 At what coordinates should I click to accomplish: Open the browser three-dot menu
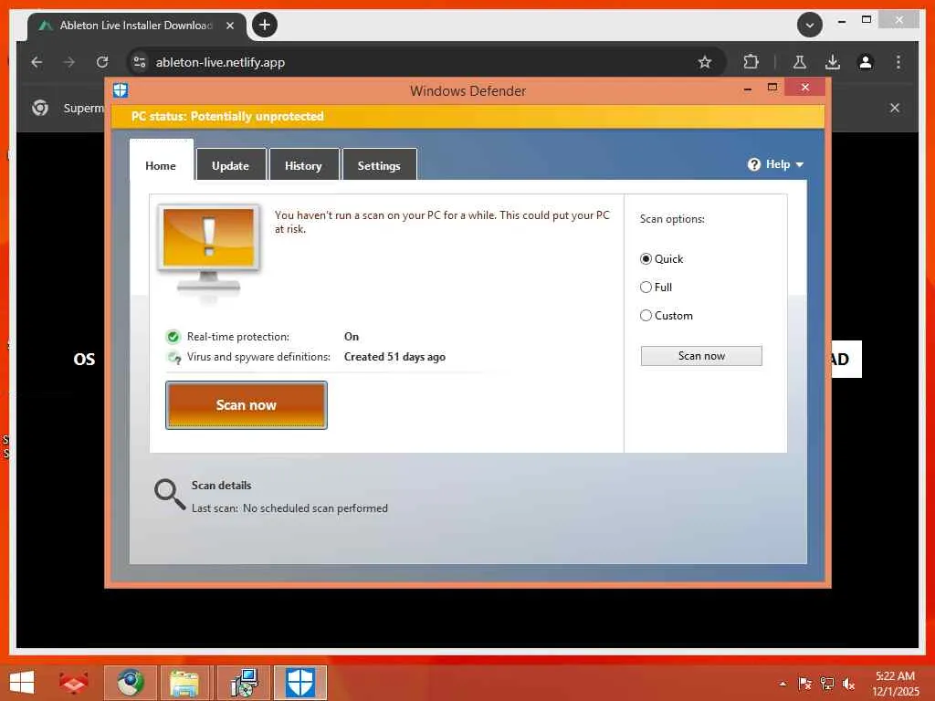(898, 62)
